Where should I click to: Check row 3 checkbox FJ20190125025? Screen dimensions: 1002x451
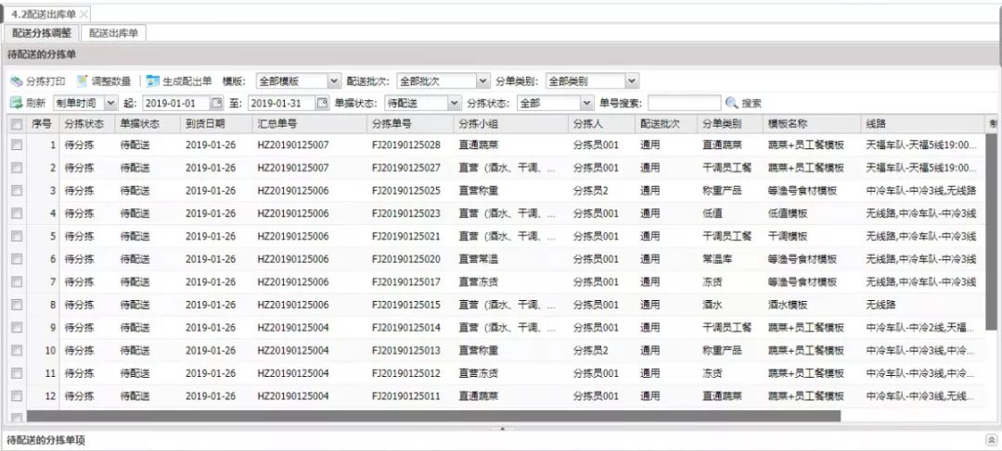(x=17, y=191)
